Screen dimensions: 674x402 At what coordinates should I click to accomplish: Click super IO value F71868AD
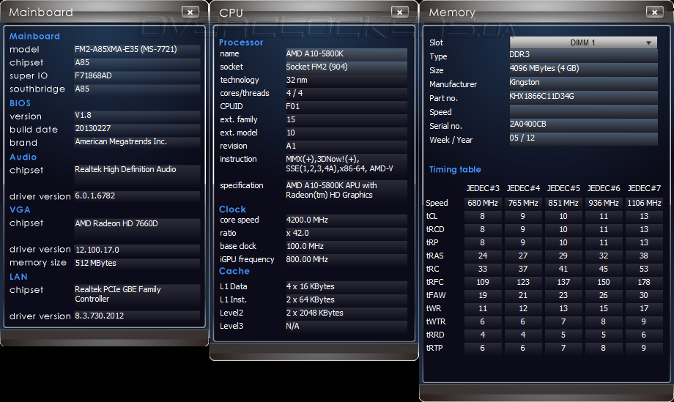137,75
